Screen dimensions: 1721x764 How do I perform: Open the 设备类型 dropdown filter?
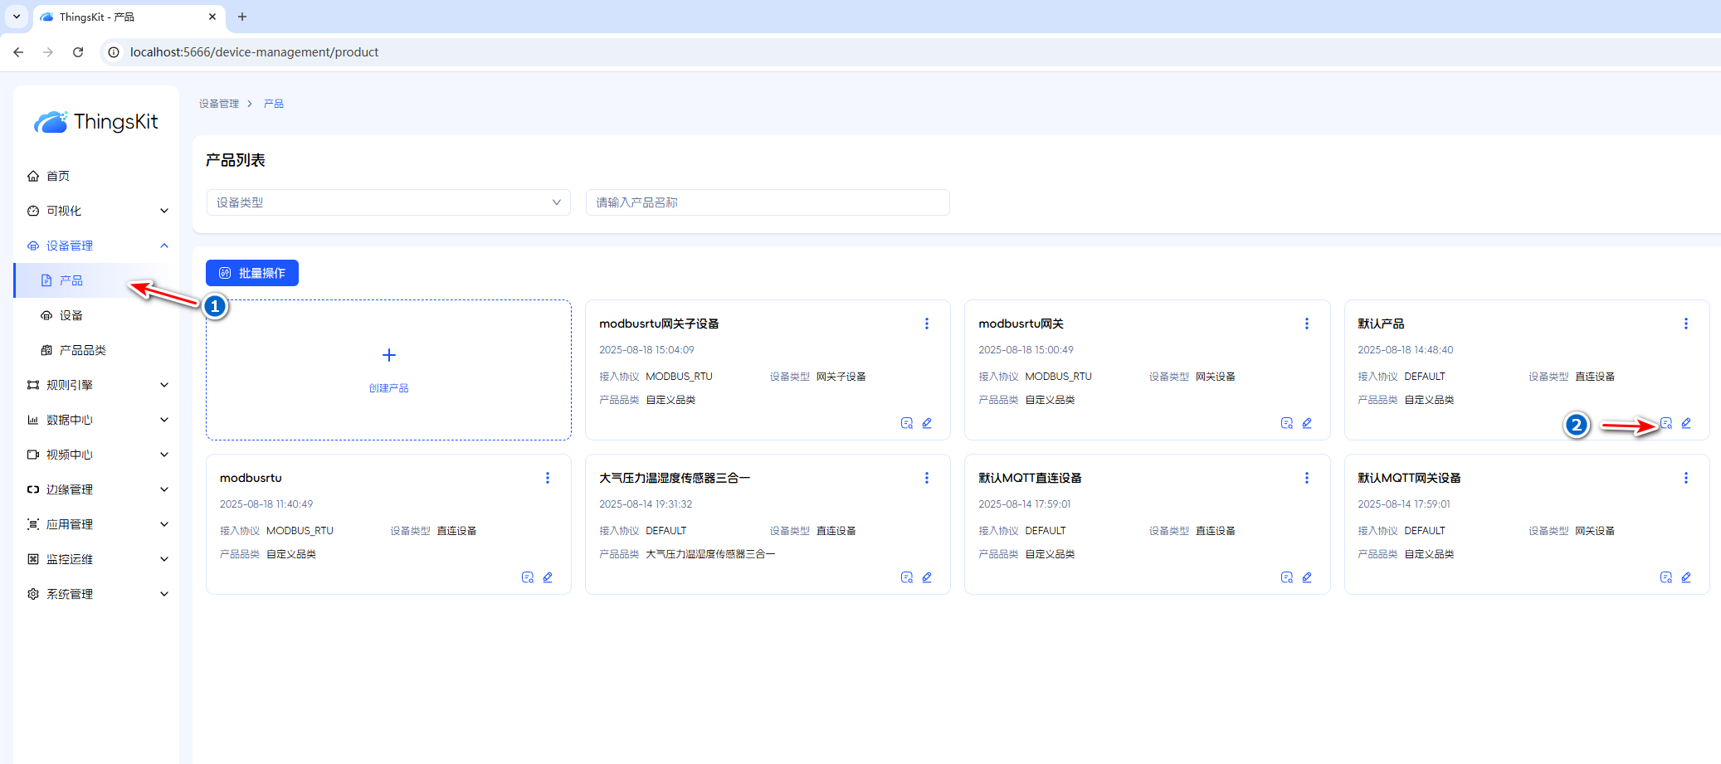[388, 202]
